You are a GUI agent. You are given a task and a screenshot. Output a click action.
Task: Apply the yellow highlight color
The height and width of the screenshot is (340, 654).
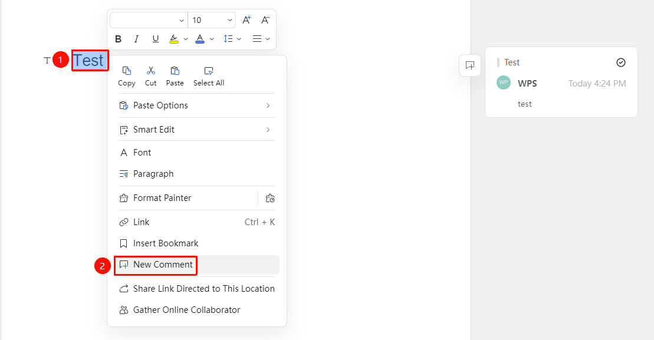[x=174, y=39]
